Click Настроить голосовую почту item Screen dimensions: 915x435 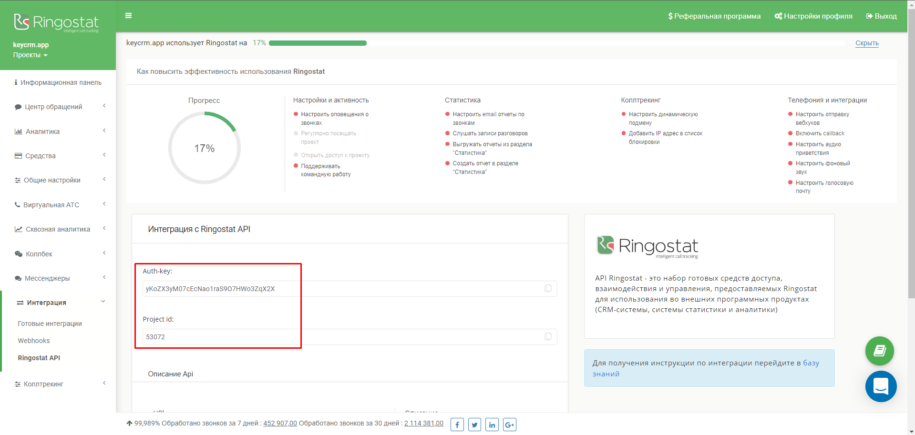tap(824, 187)
